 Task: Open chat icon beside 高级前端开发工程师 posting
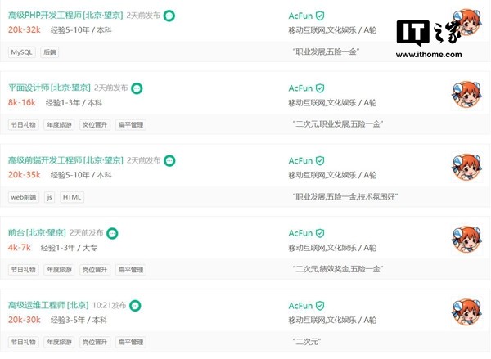pos(169,161)
